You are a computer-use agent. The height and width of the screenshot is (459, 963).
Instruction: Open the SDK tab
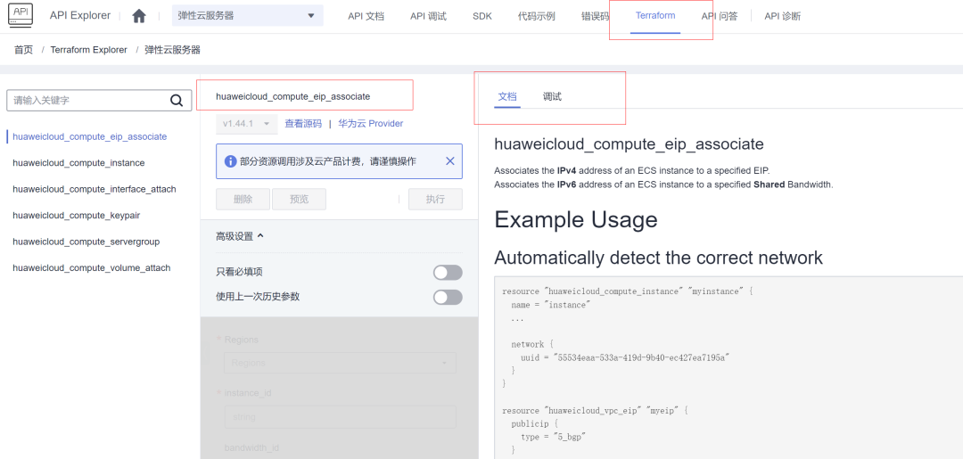482,17
